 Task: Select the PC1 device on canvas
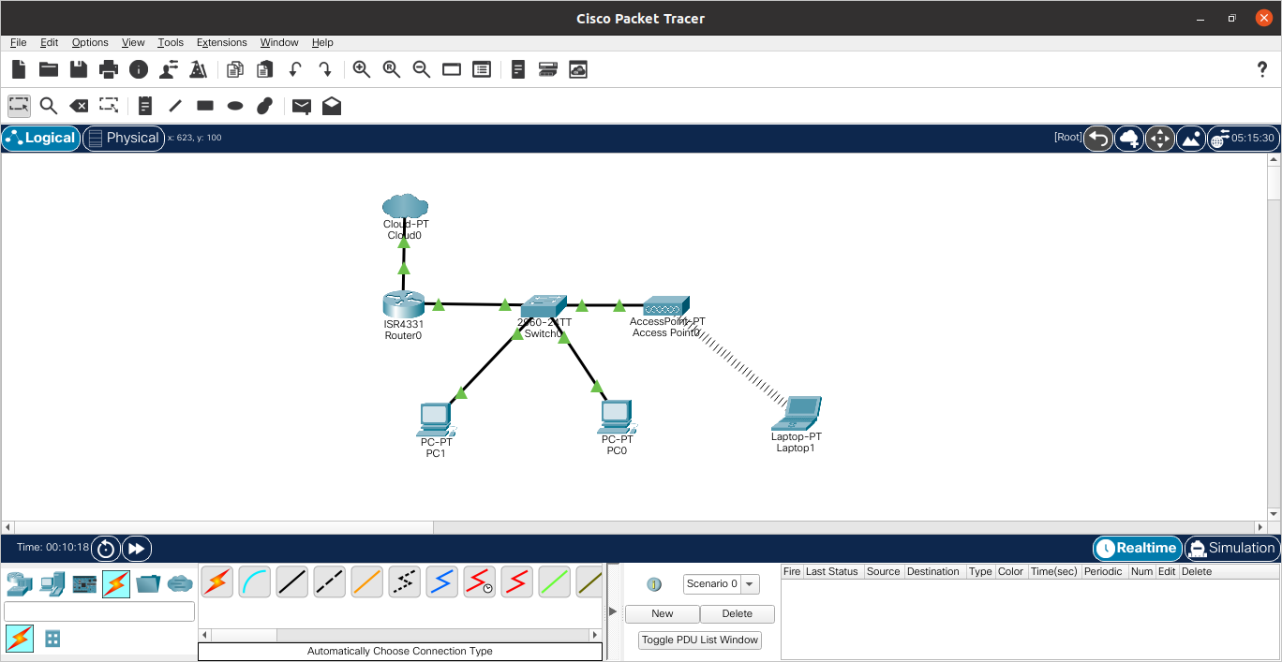point(436,419)
